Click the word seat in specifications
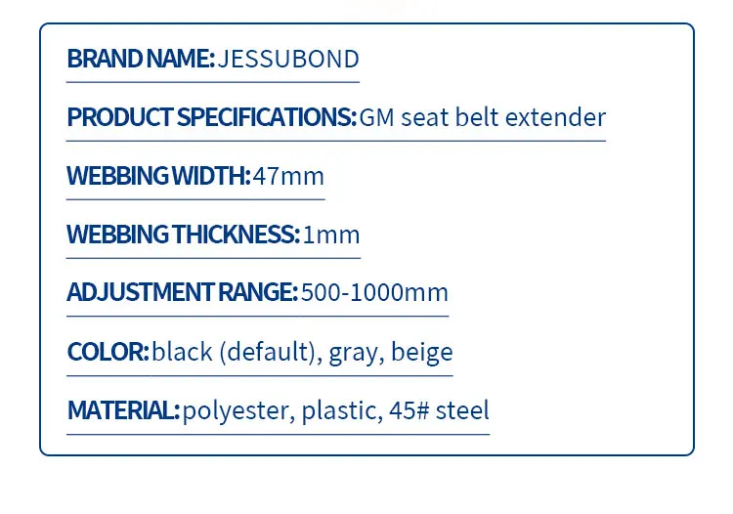 (424, 117)
